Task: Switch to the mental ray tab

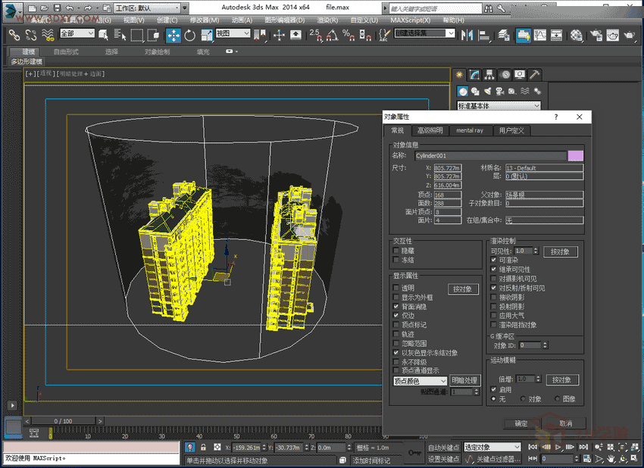Action: (469, 130)
